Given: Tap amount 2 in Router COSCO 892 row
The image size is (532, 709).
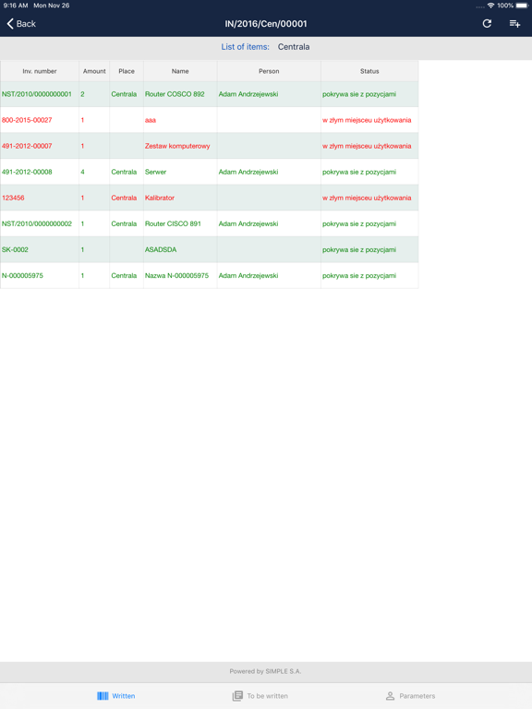Looking at the screenshot, I should (x=82, y=94).
